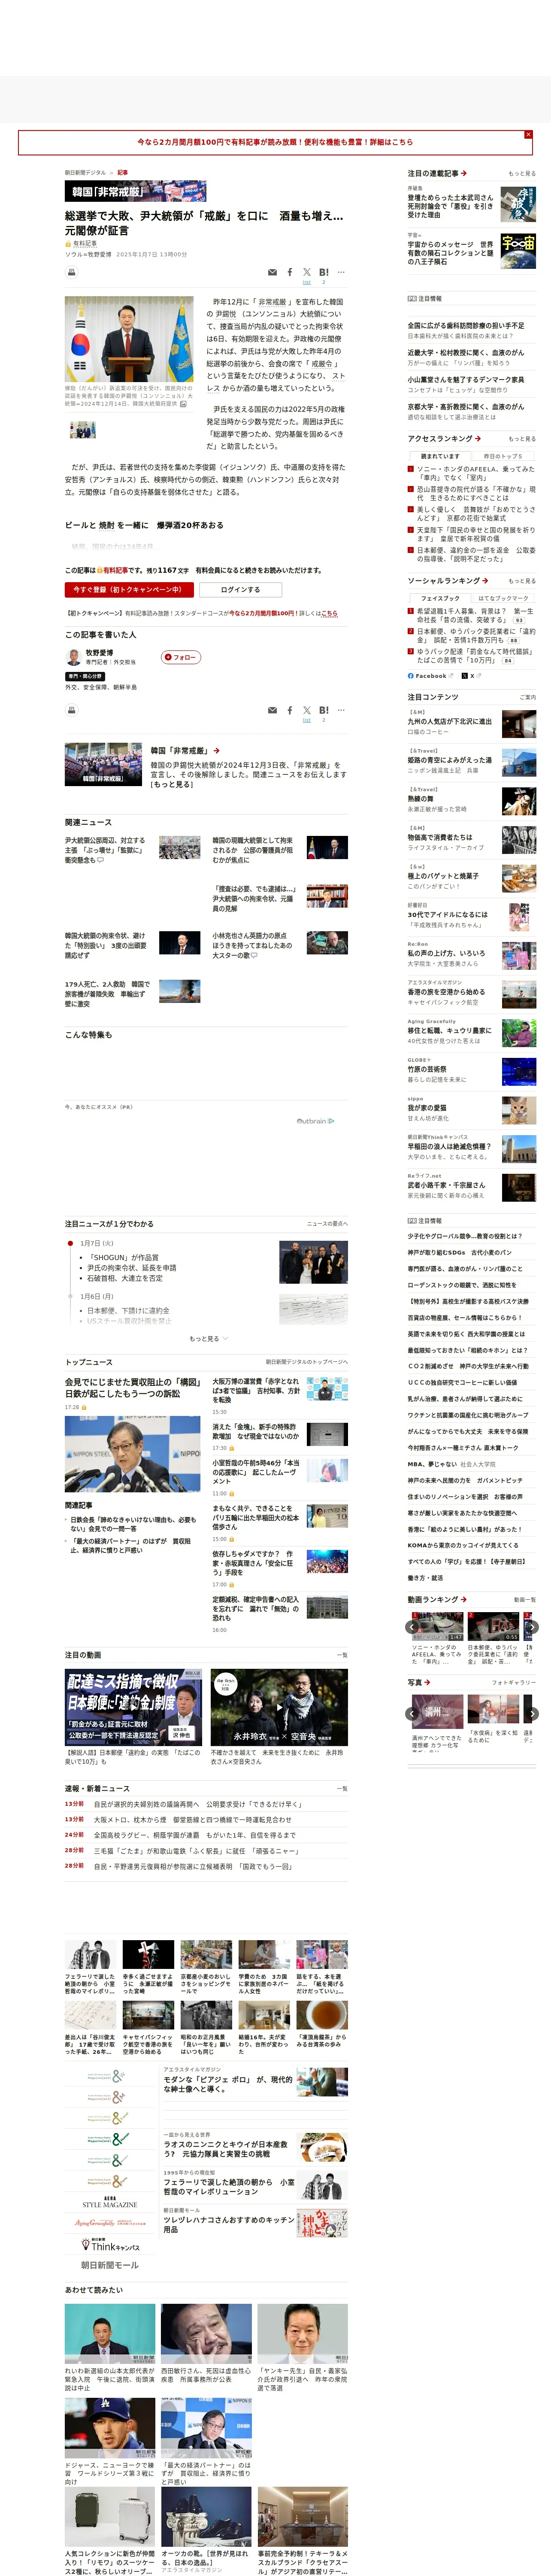Click もっと見る next to 注目の連載記事
This screenshot has width=551, height=2576.
(x=522, y=174)
